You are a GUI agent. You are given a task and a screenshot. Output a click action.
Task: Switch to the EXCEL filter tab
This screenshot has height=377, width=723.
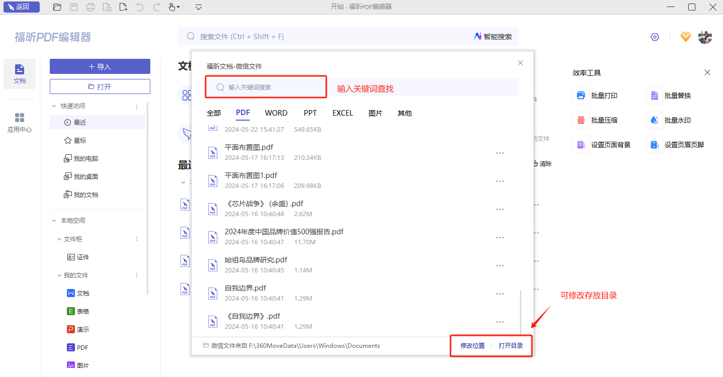coord(342,113)
